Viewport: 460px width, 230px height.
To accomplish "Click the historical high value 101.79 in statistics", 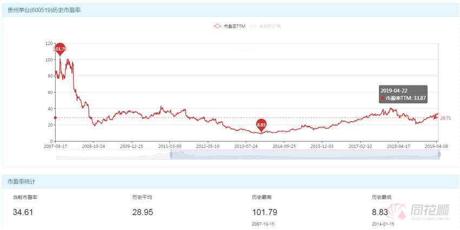I will [x=265, y=212].
